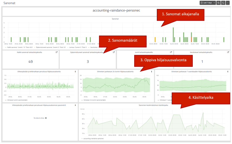This screenshot has height=144, width=232.
Task: Click info icon on 'Viimeisen juoksevan 7 vuorokauden' panel
Action: click(x=228, y=72)
